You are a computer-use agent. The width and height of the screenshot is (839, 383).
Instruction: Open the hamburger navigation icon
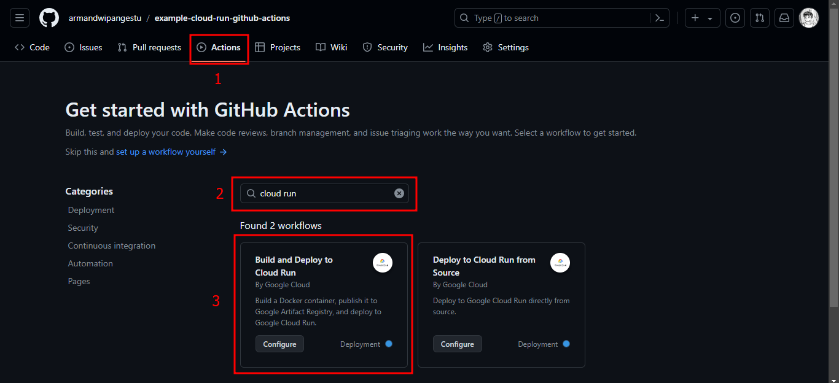click(19, 17)
